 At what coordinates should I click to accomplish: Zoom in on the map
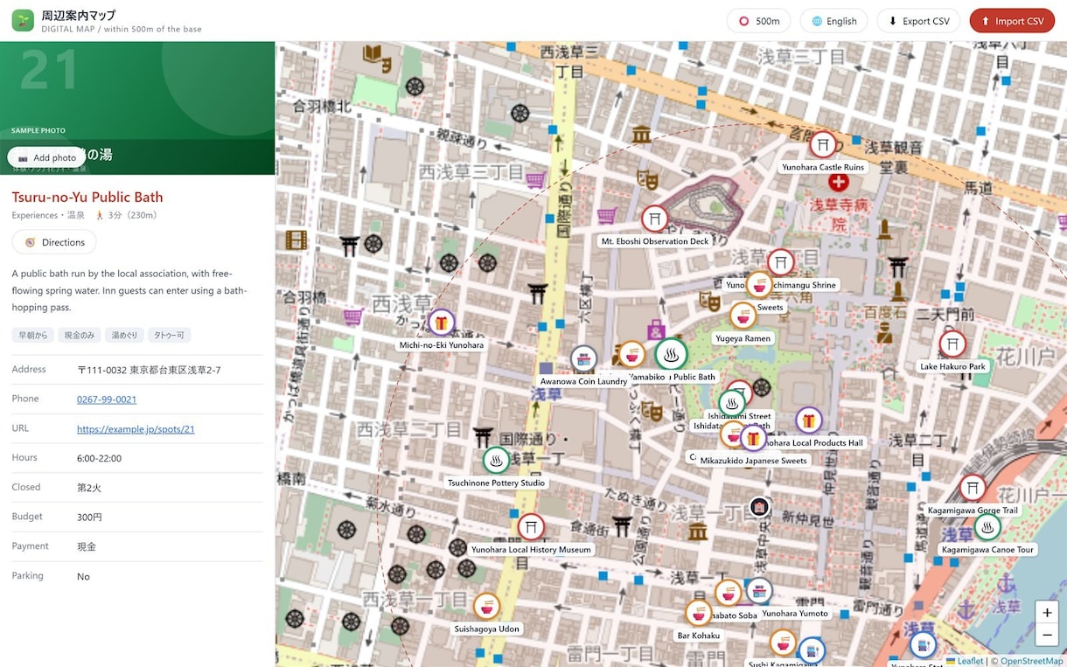[x=1047, y=613]
